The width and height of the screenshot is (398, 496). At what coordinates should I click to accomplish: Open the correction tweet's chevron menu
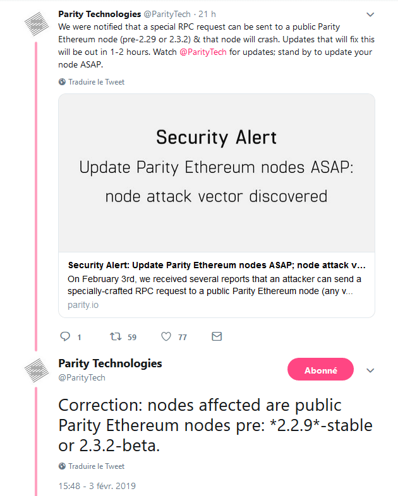pyautogui.click(x=370, y=370)
